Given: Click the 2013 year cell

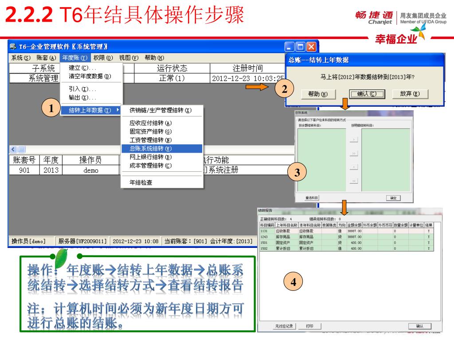Looking at the screenshot, I should [x=51, y=170].
